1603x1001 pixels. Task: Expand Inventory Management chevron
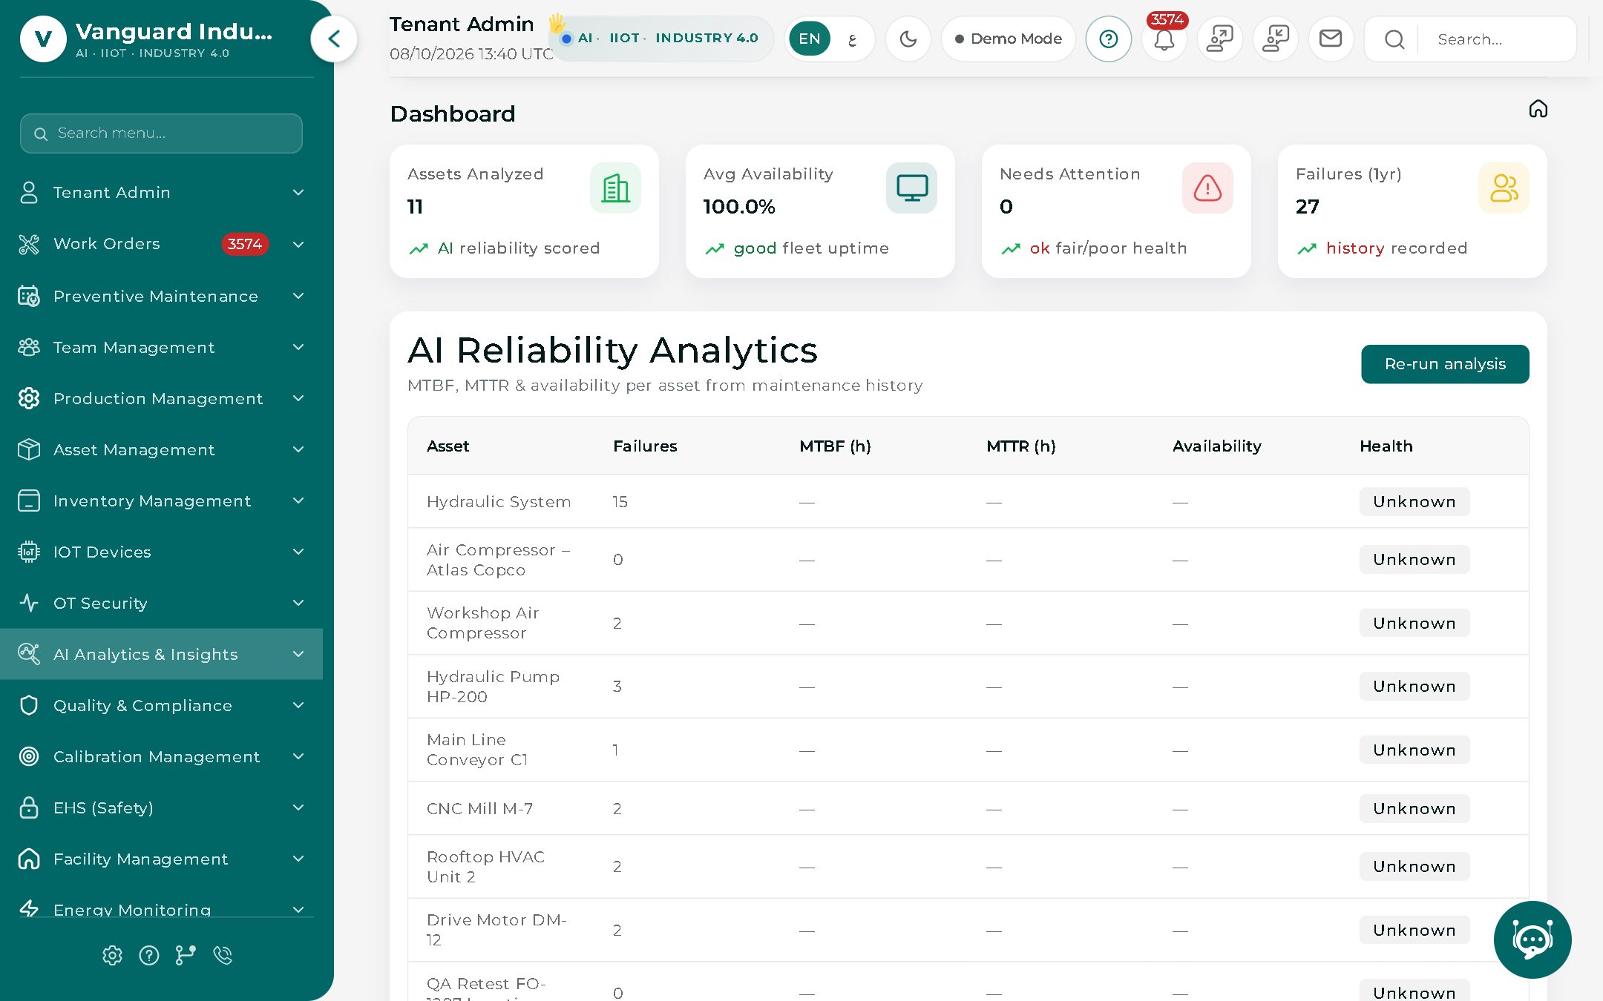coord(298,500)
